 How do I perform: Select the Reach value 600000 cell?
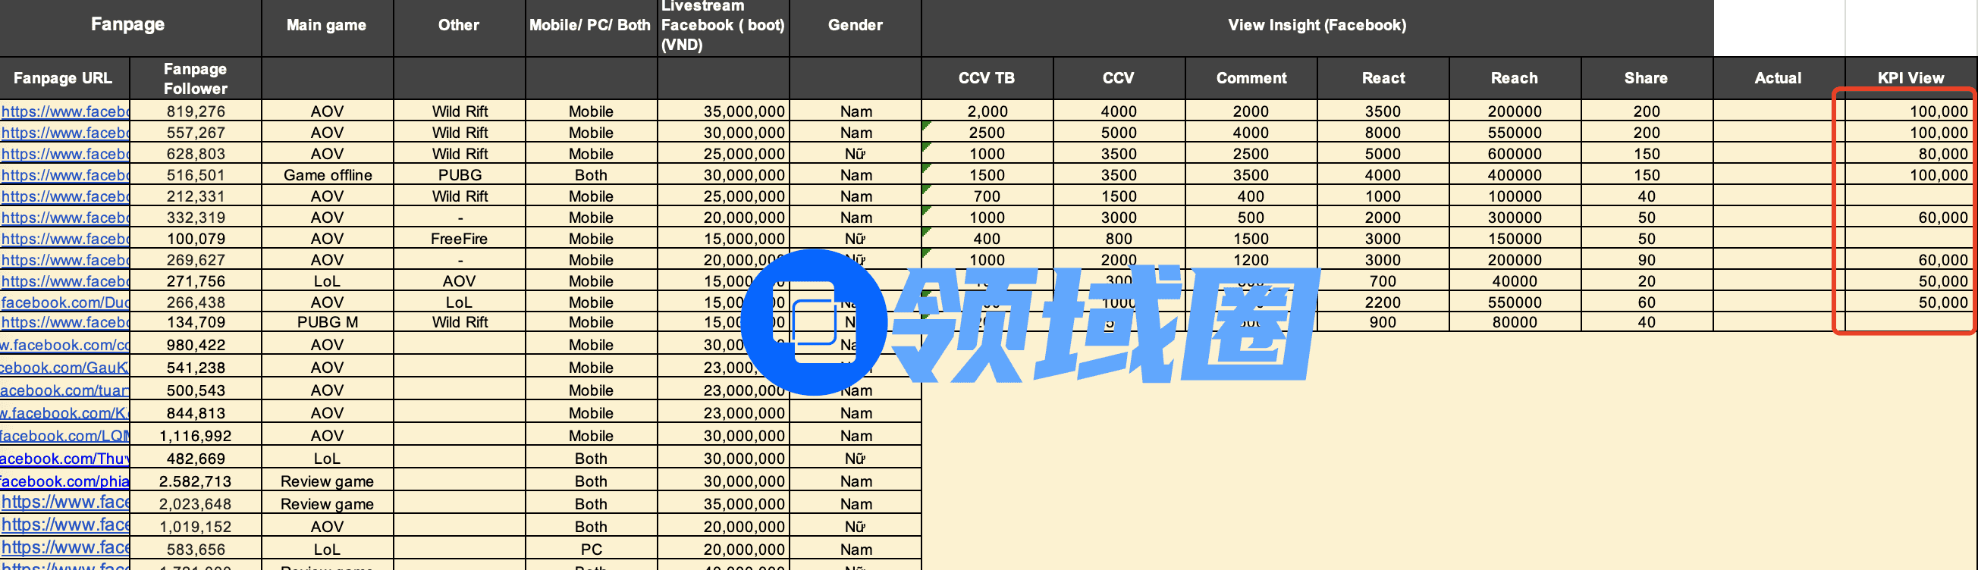point(1514,153)
